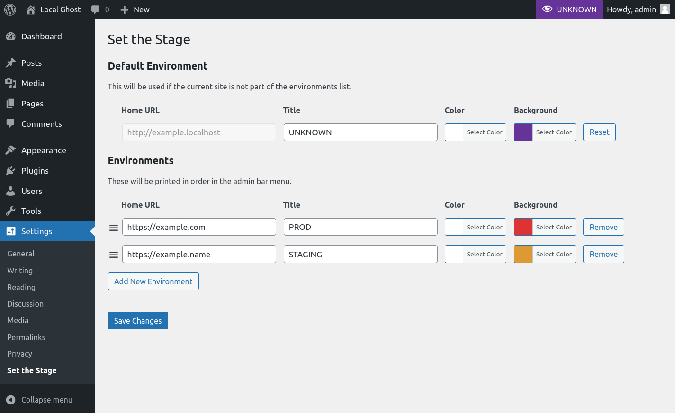
Task: Click the eye icon beside UNKNOWN
Action: pyautogui.click(x=547, y=9)
